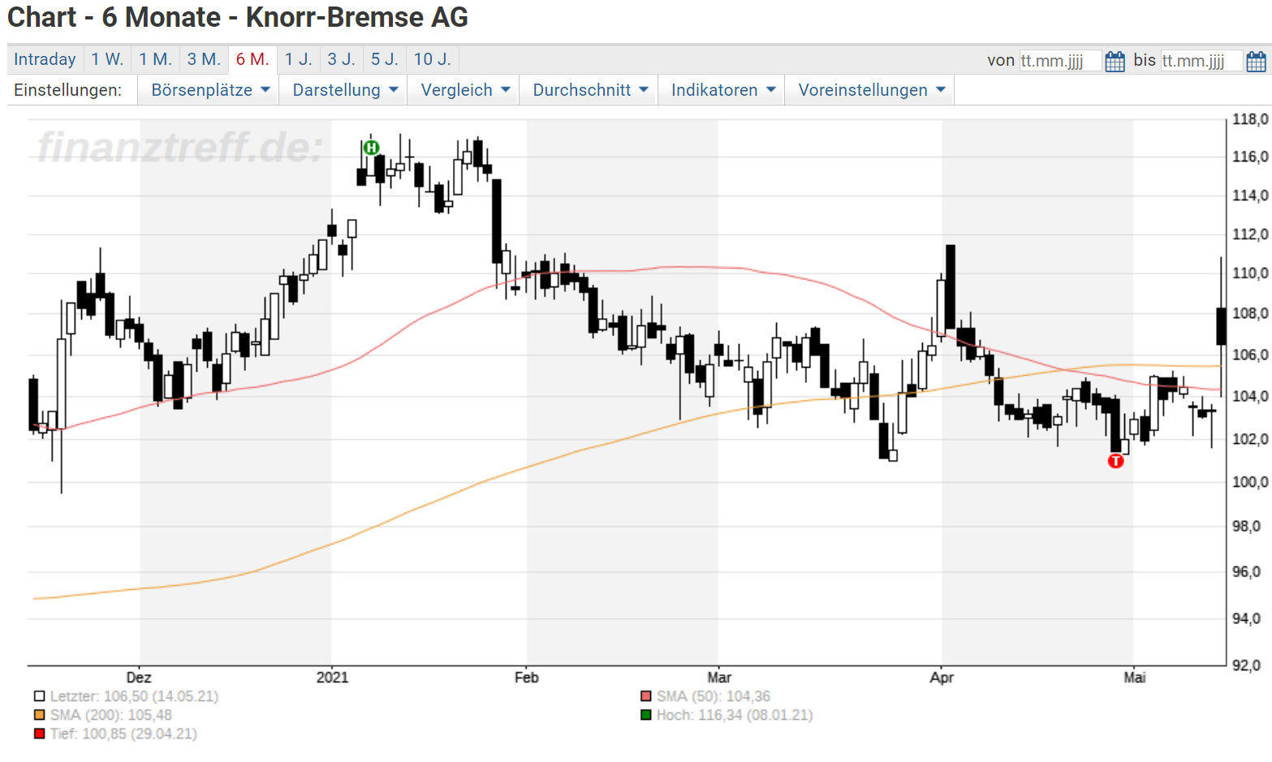Image resolution: width=1272 pixels, height=762 pixels.
Task: Click the '110,0' price axis label
Action: (1250, 273)
